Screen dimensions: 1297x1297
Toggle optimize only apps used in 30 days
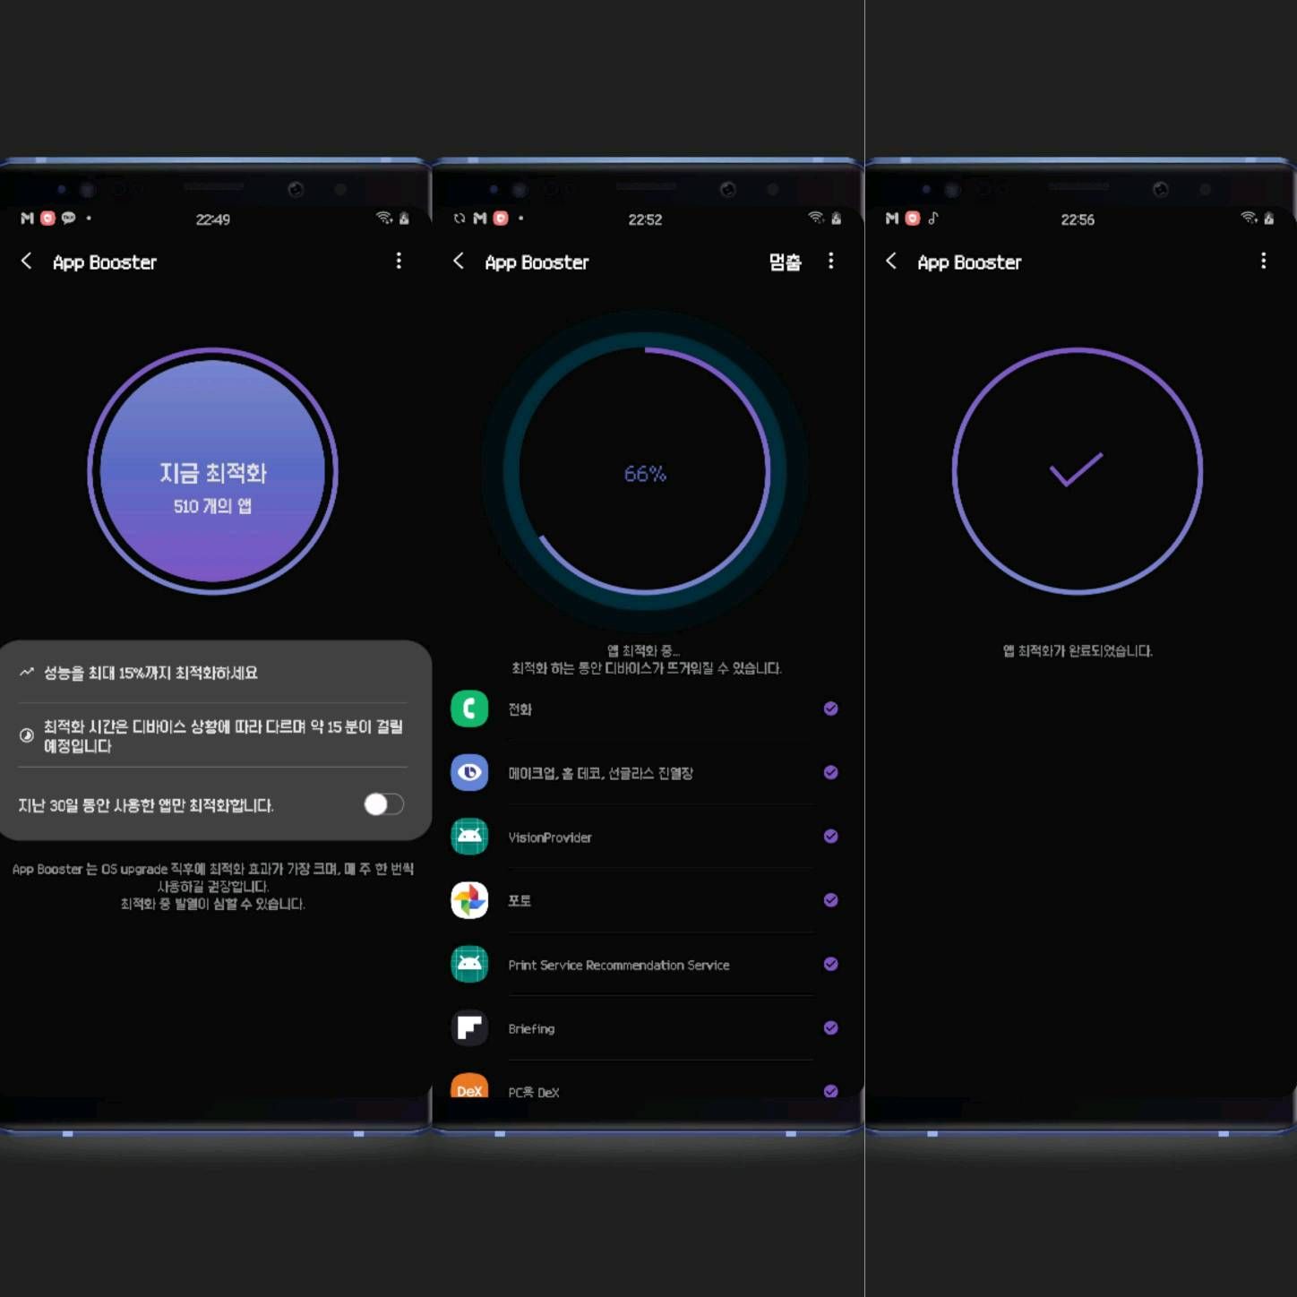(383, 804)
